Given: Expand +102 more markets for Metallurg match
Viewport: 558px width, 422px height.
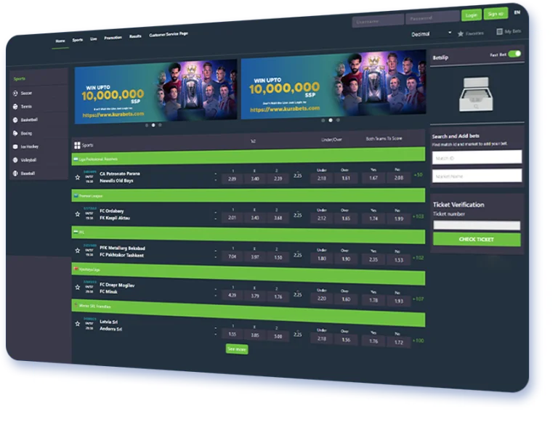Looking at the screenshot, I should tap(418, 258).
